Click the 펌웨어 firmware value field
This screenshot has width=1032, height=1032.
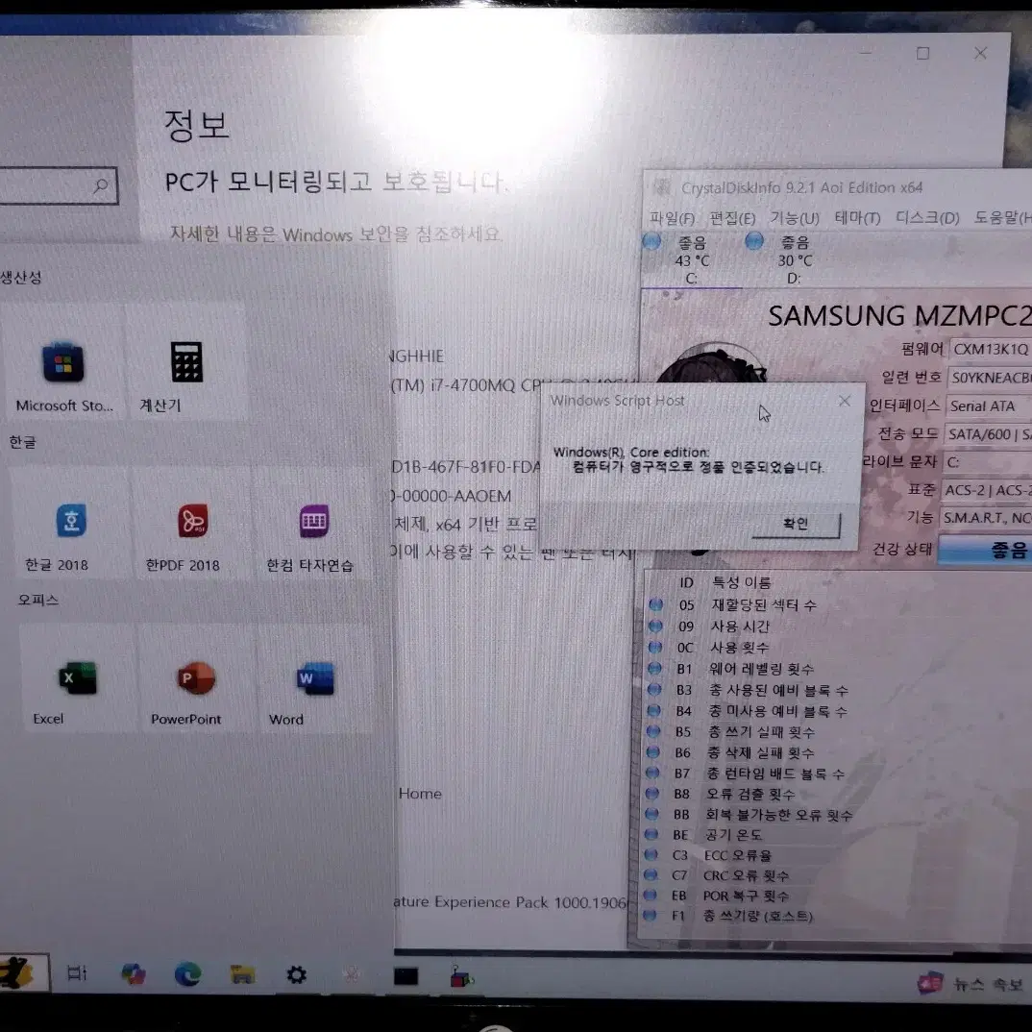[991, 349]
